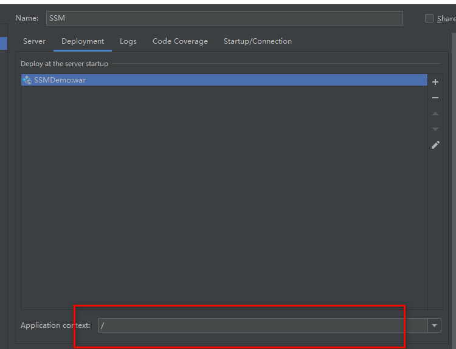Switch to the Server tab
The height and width of the screenshot is (349, 456).
(34, 41)
